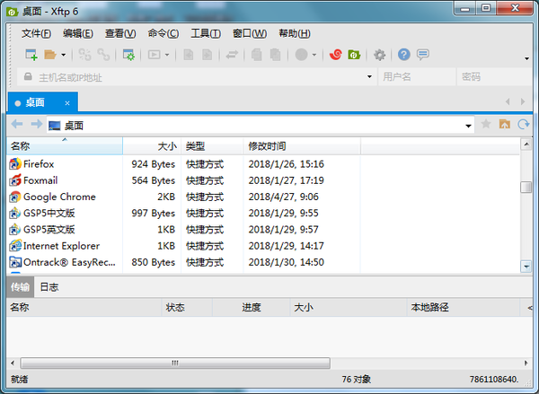Close the 桌面 tab with its x
Image resolution: width=539 pixels, height=394 pixels.
click(67, 102)
